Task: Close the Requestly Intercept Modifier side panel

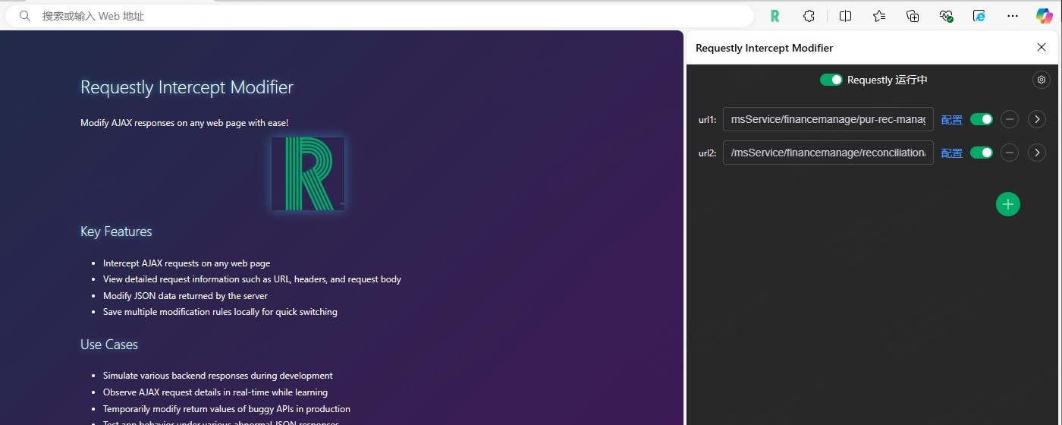Action: [1042, 47]
